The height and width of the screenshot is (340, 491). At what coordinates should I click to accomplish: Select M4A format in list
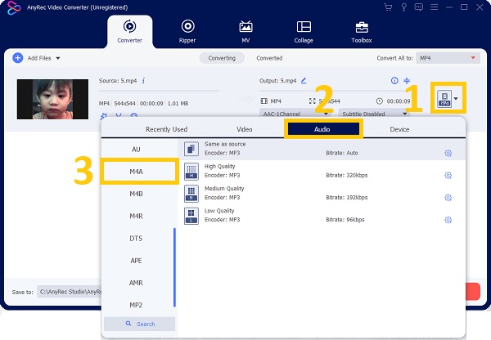[x=136, y=172]
